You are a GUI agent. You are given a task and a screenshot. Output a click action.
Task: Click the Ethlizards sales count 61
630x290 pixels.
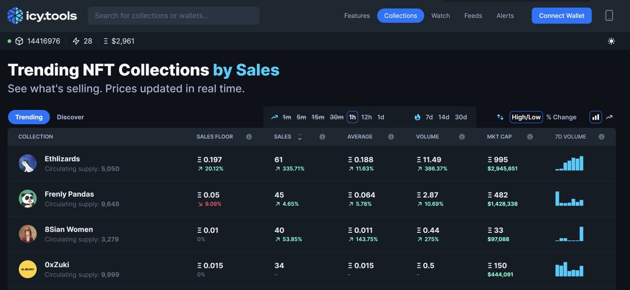278,159
